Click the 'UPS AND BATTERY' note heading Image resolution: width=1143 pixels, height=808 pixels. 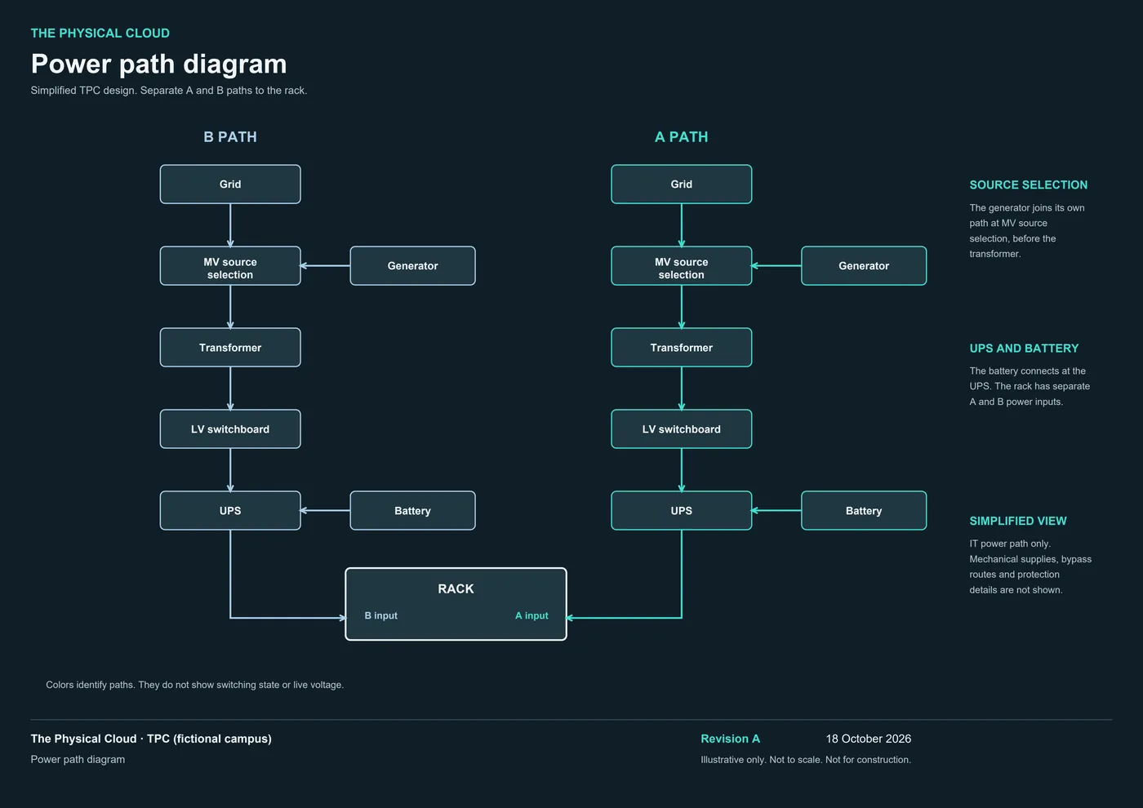click(1024, 349)
